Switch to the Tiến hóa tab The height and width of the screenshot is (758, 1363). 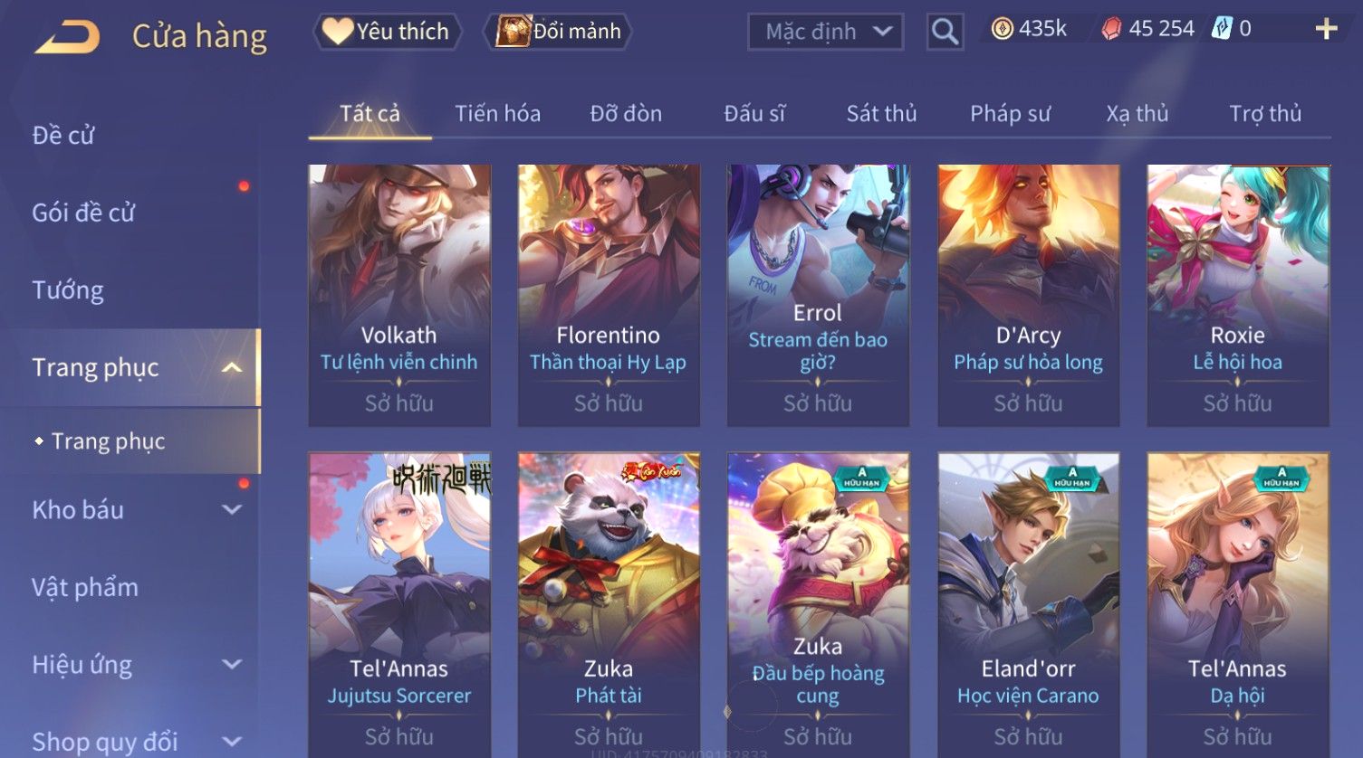(497, 114)
